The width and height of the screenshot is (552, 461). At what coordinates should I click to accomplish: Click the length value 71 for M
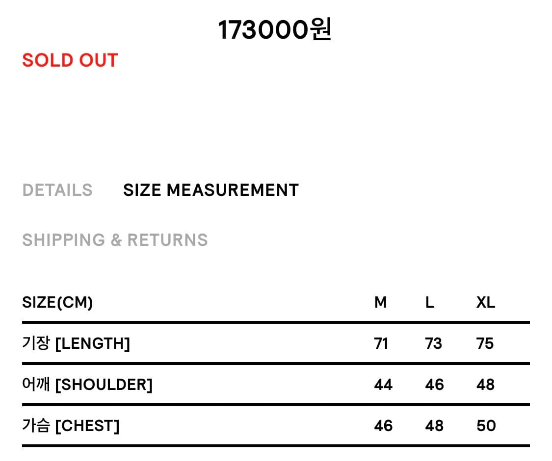(x=381, y=343)
